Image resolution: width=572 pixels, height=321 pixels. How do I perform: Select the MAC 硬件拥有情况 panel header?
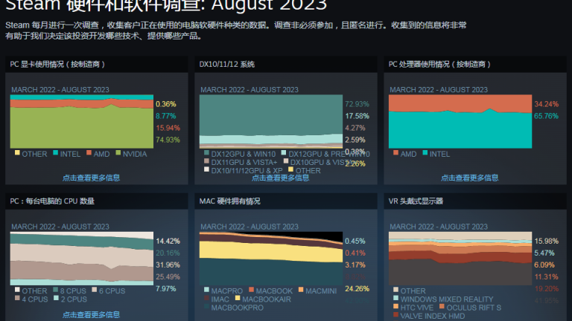[286, 201]
